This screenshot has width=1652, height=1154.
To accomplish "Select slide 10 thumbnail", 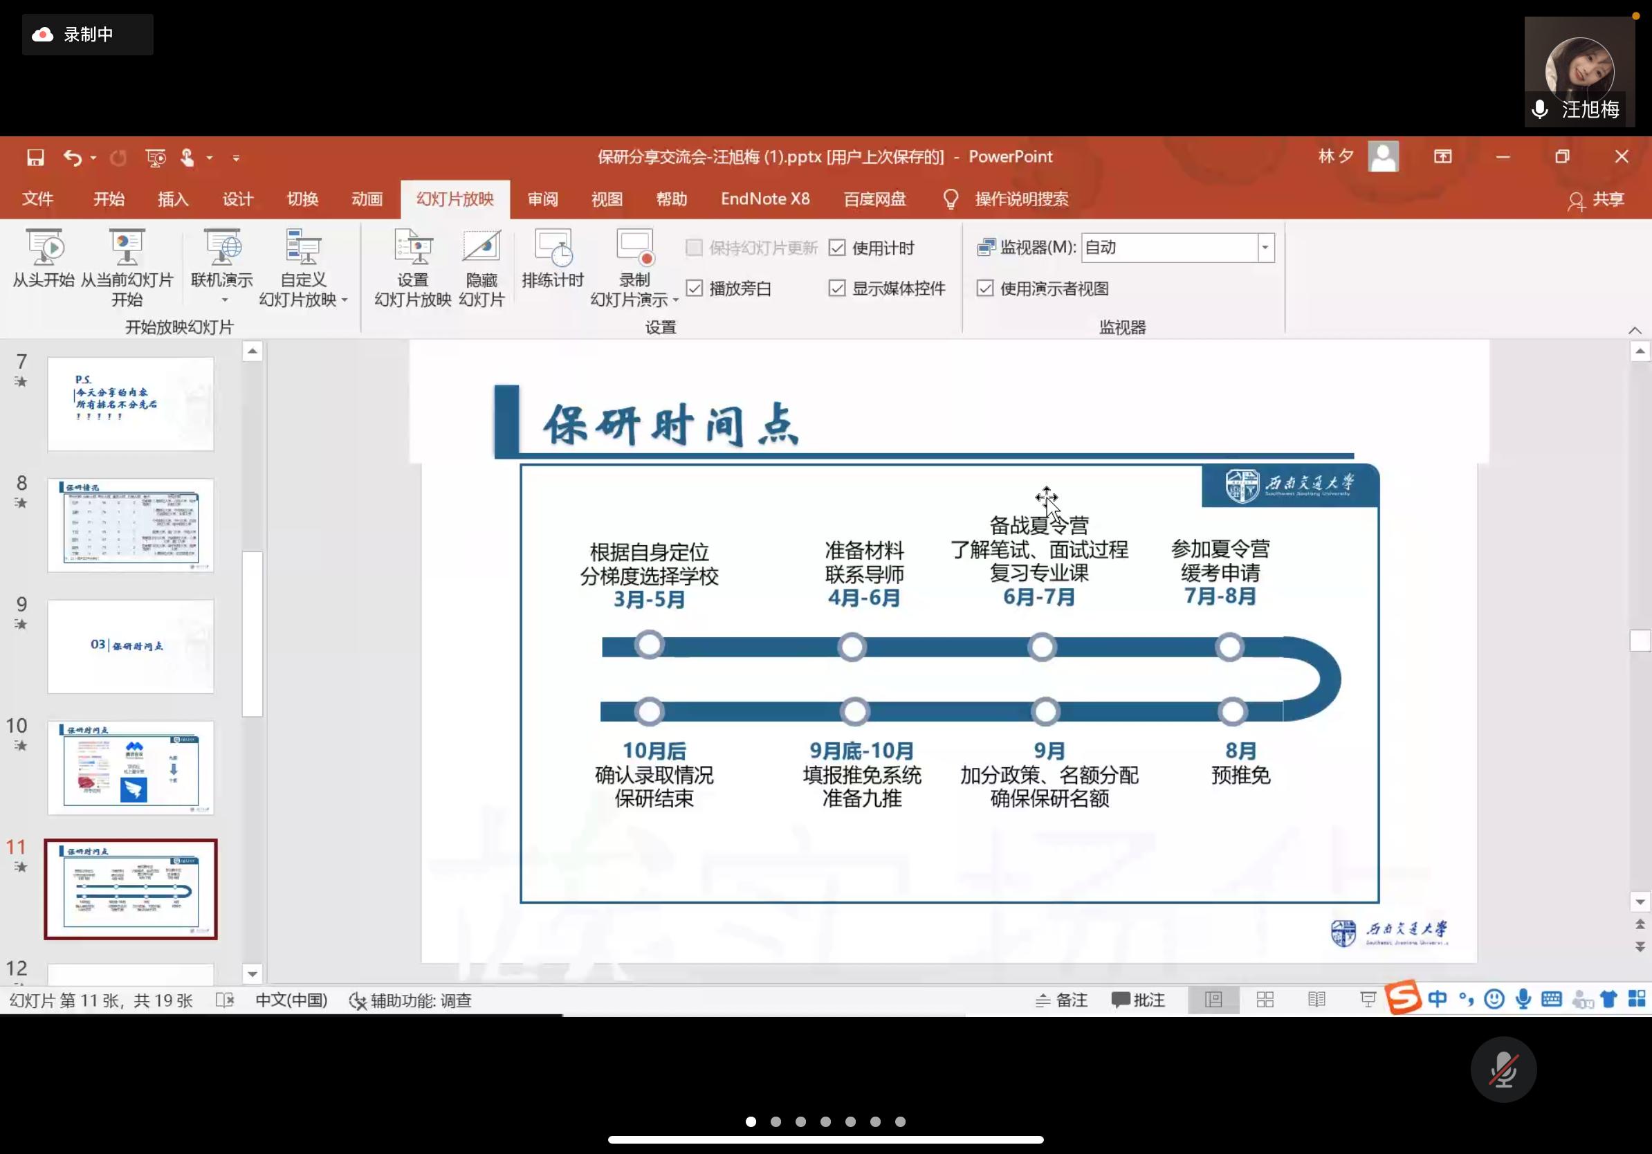I will [131, 768].
